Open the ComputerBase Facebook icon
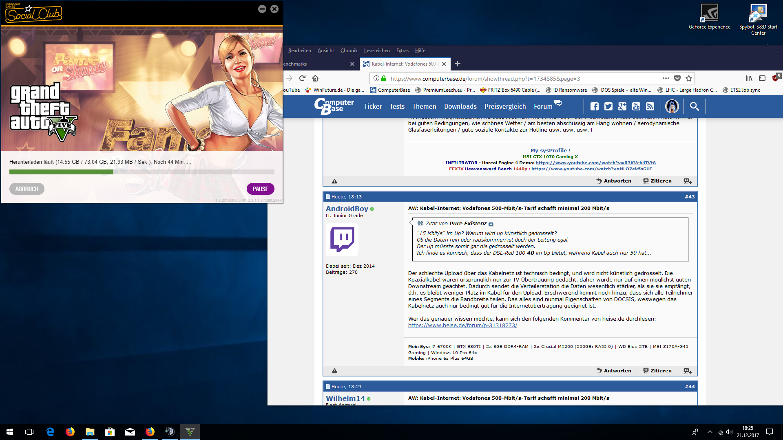Viewport: 783px width, 440px height. [x=595, y=106]
